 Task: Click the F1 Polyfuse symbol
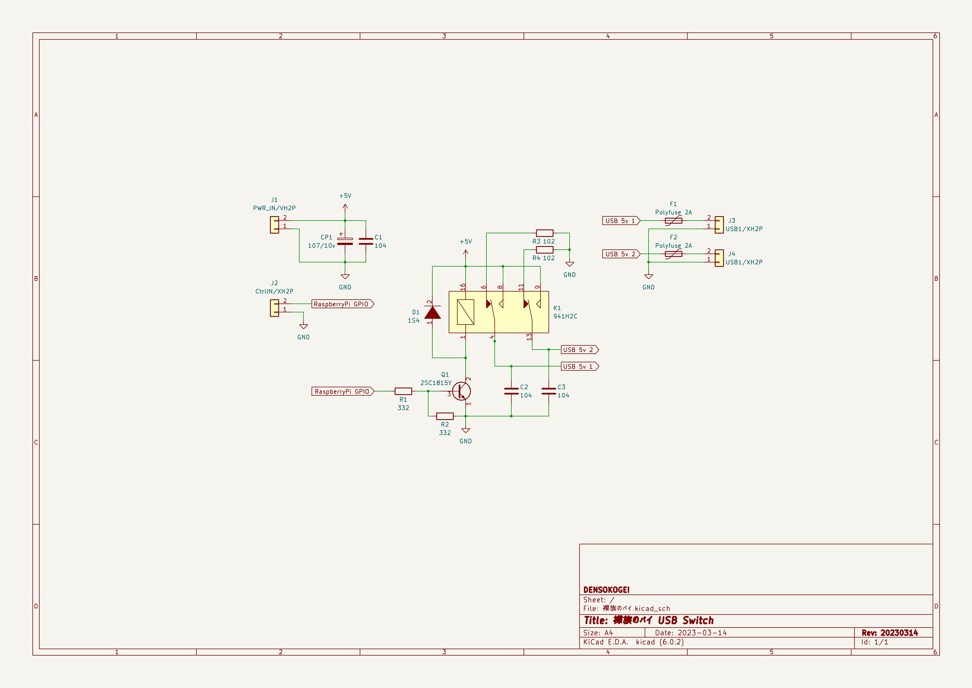pos(673,221)
